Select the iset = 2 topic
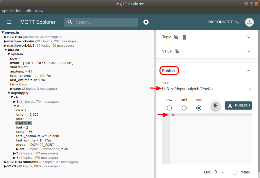 pyautogui.click(x=22, y=128)
